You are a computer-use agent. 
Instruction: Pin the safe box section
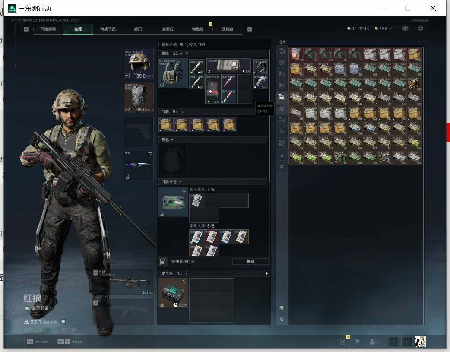(266, 273)
